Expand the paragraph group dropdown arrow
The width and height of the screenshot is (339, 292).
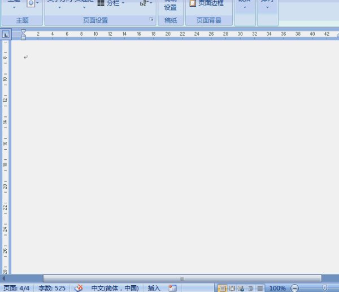coord(245,7)
